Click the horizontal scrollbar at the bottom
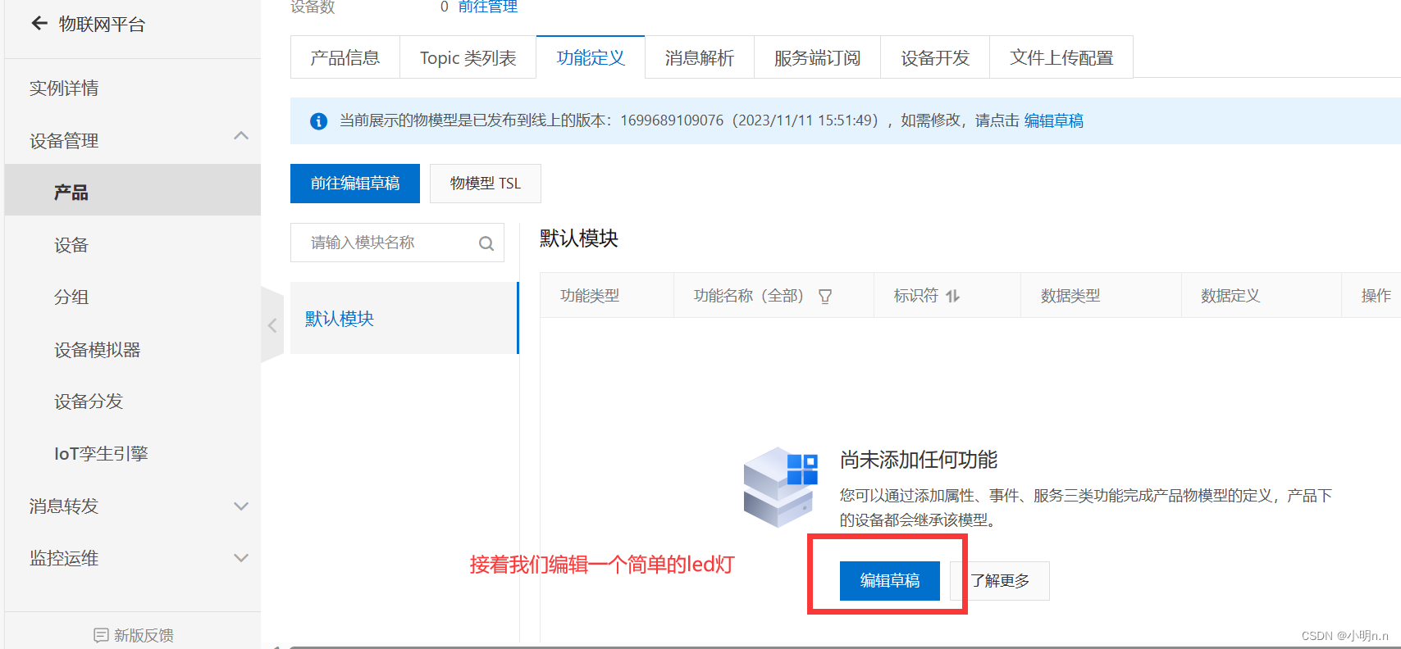This screenshot has height=649, width=1401. (x=845, y=647)
